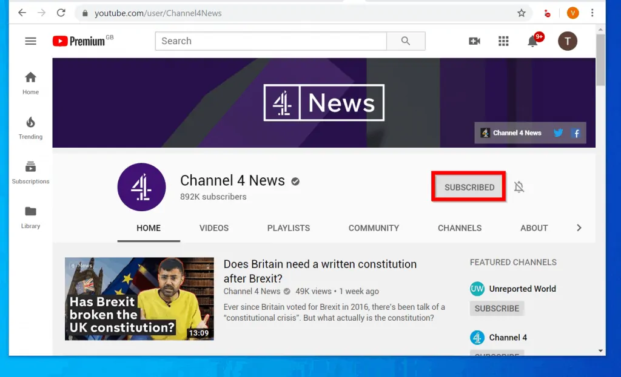Click the Channel 4 News channel title
621x377 pixels.
pos(232,180)
